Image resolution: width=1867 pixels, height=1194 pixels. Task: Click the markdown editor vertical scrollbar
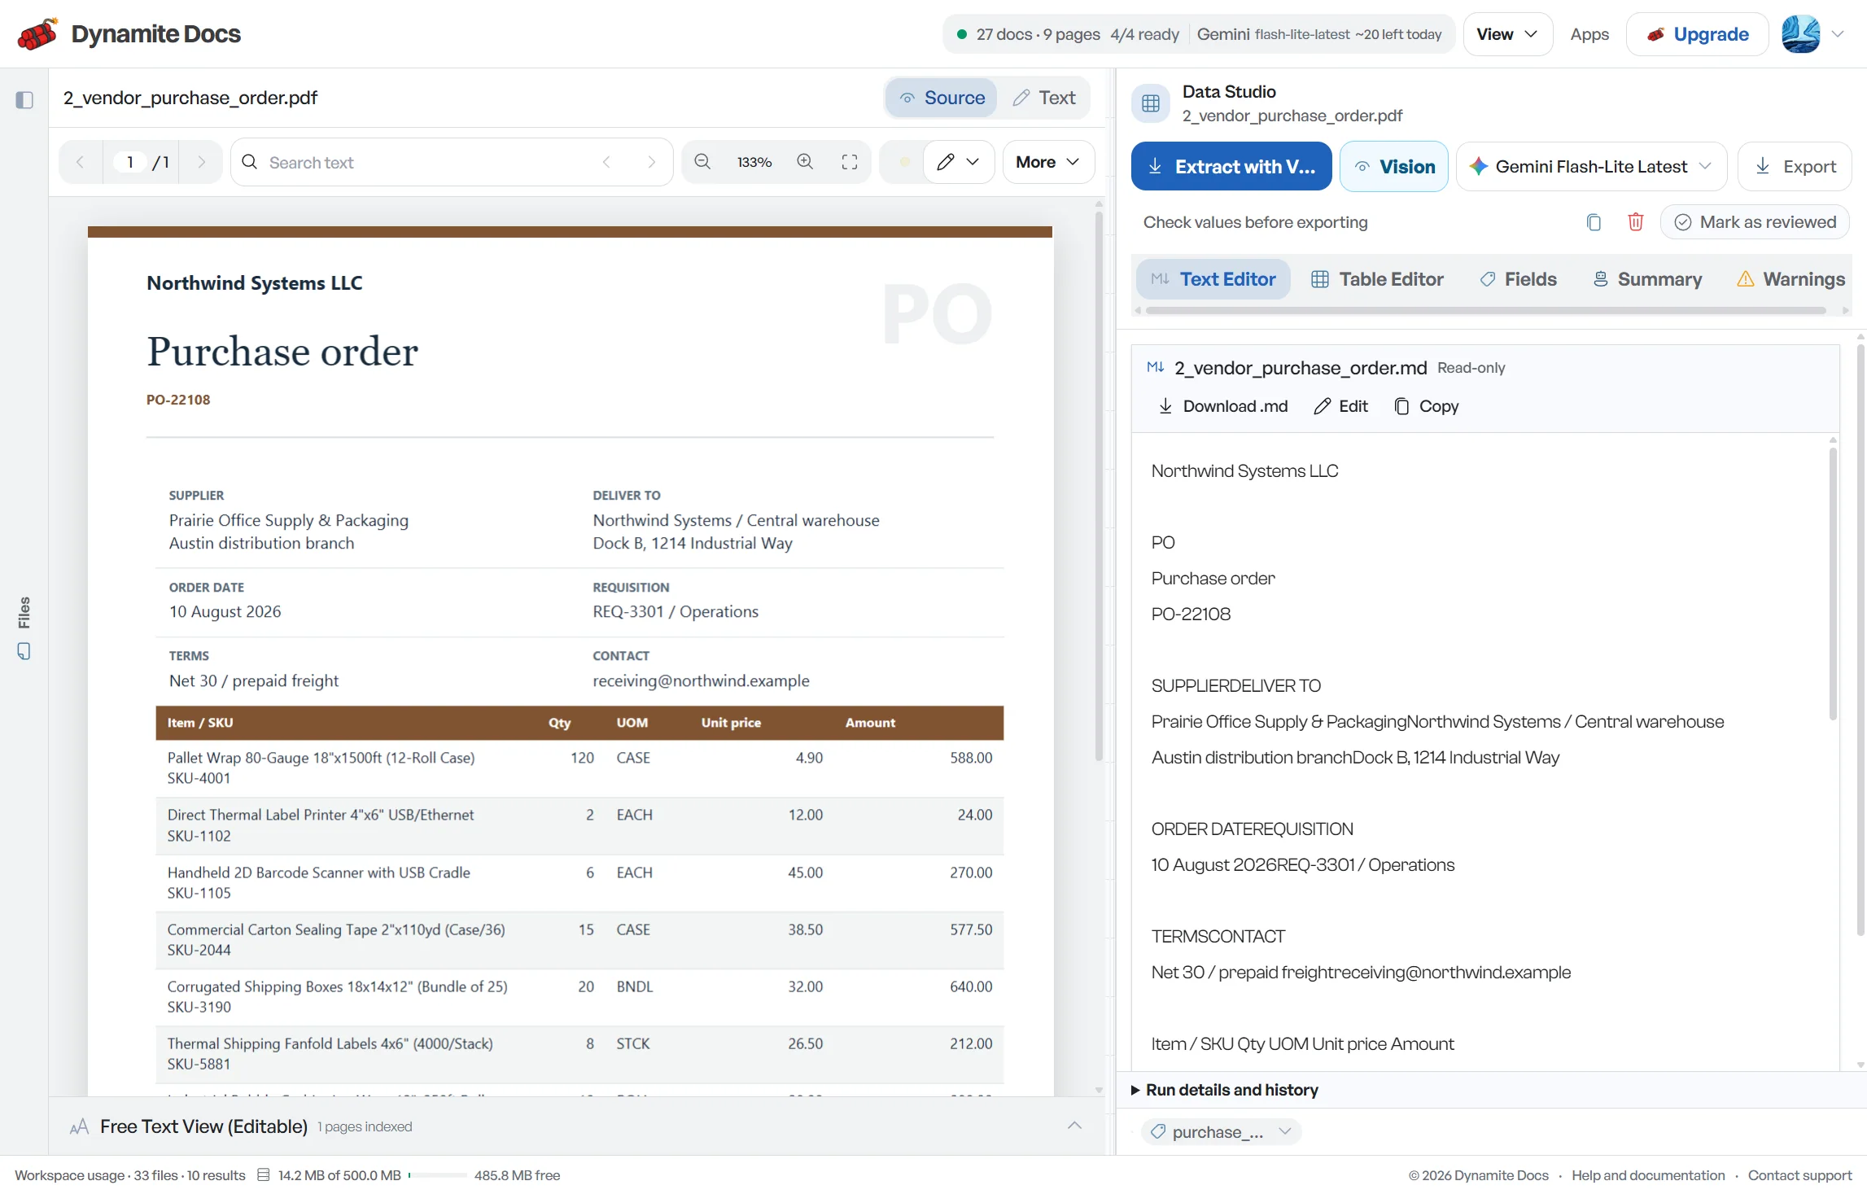(x=1833, y=584)
